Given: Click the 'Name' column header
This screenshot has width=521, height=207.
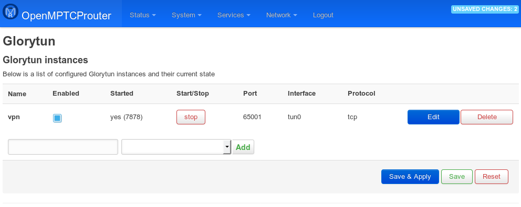Looking at the screenshot, I should [17, 94].
